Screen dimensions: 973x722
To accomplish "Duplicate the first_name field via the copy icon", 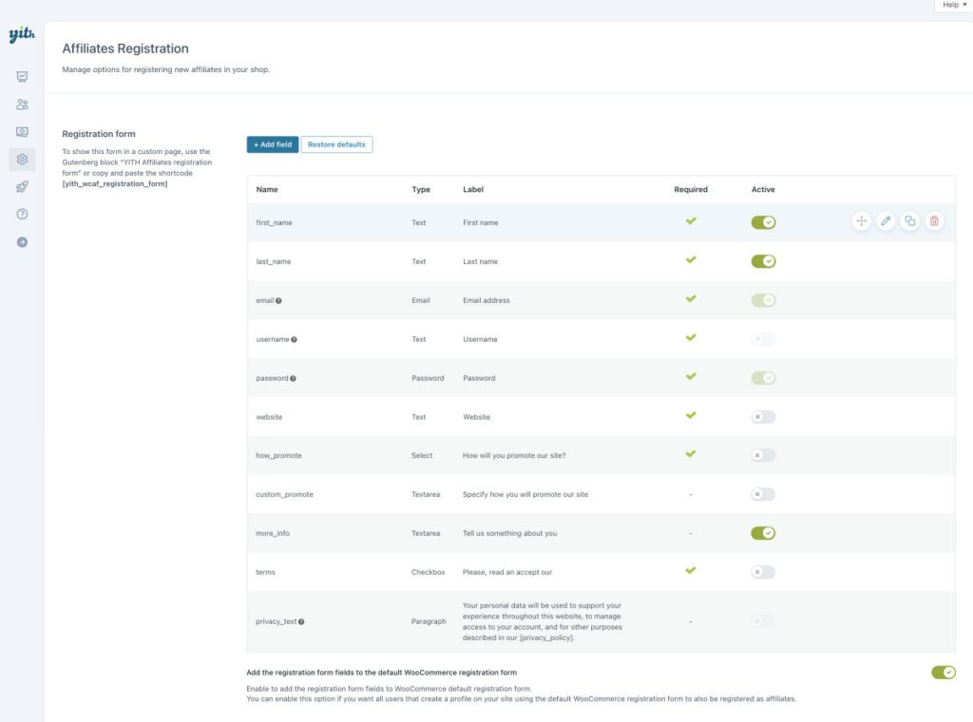I will [910, 220].
